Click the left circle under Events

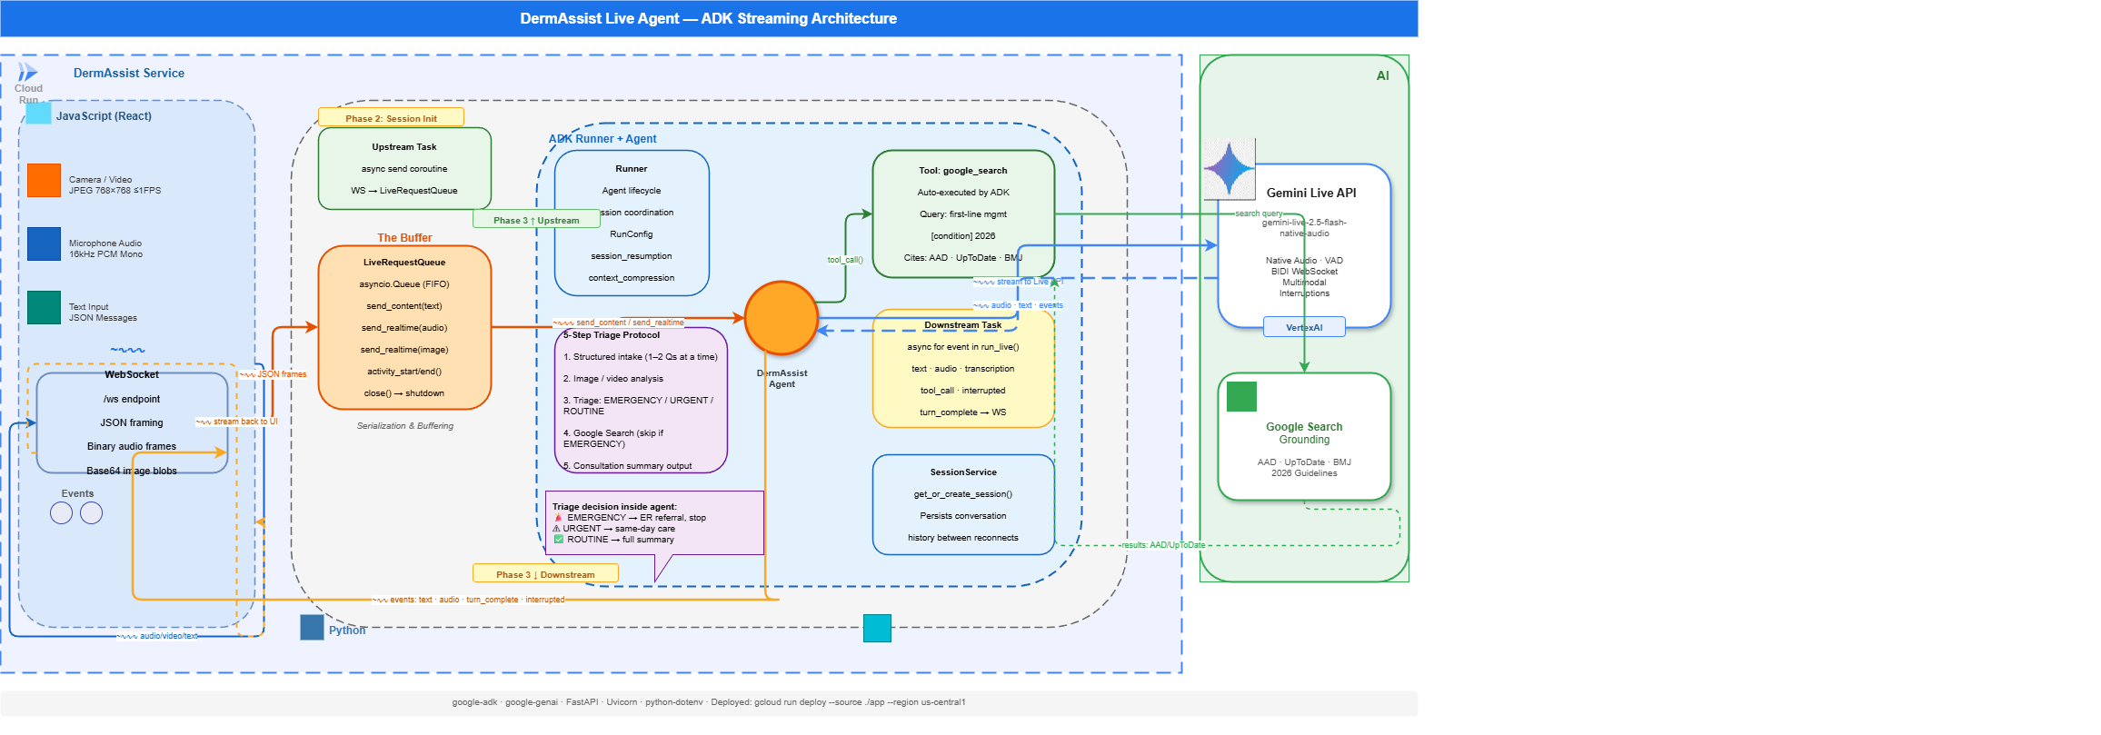[x=61, y=513]
